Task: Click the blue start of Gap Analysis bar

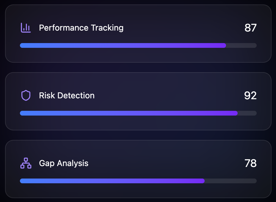Action: point(24,181)
